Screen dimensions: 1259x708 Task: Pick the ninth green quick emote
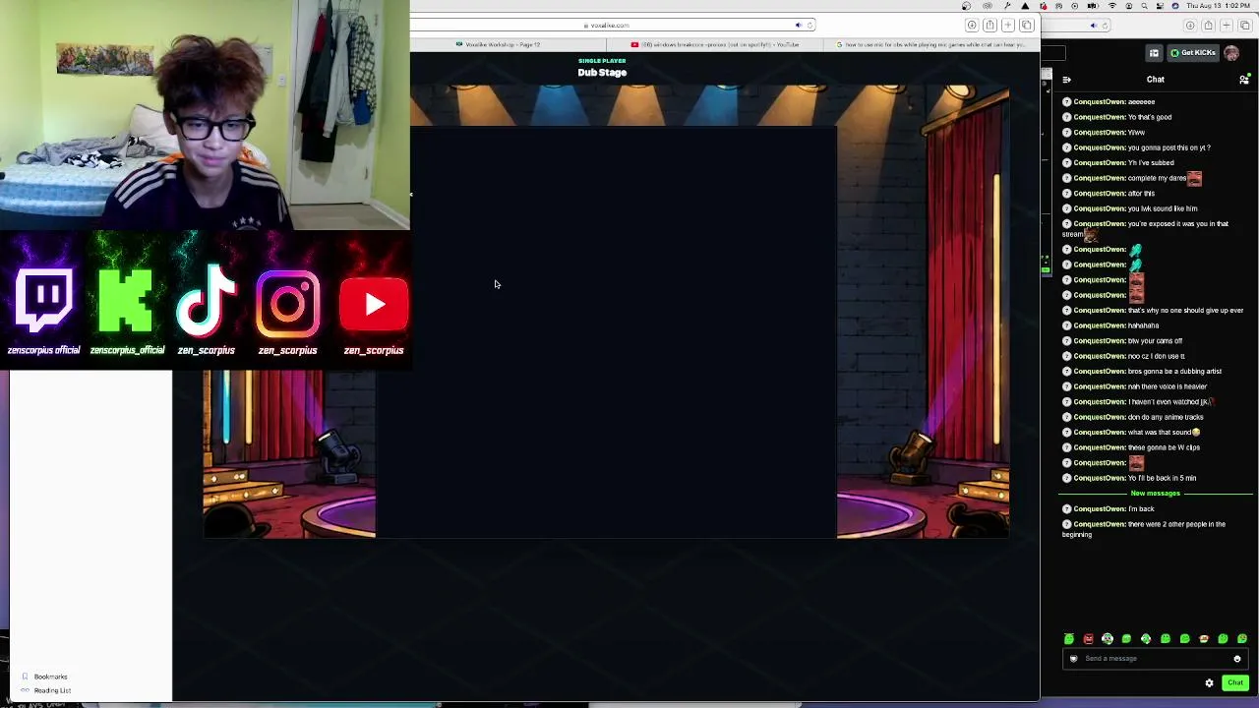point(1223,639)
